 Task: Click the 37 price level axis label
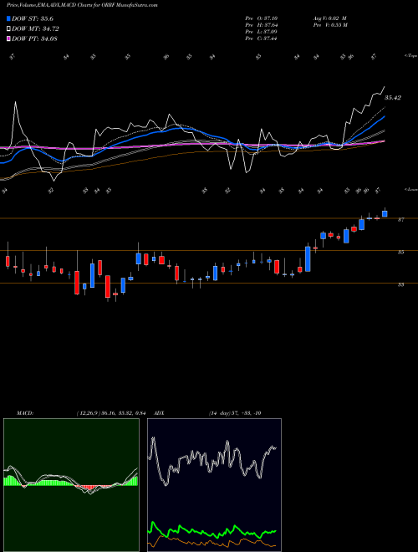click(x=400, y=219)
